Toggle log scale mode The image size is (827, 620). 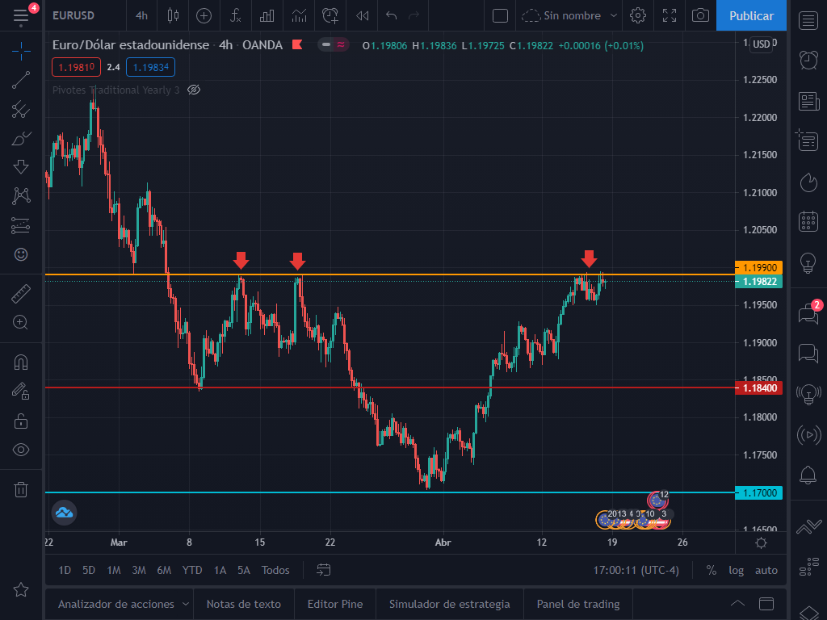(x=736, y=571)
